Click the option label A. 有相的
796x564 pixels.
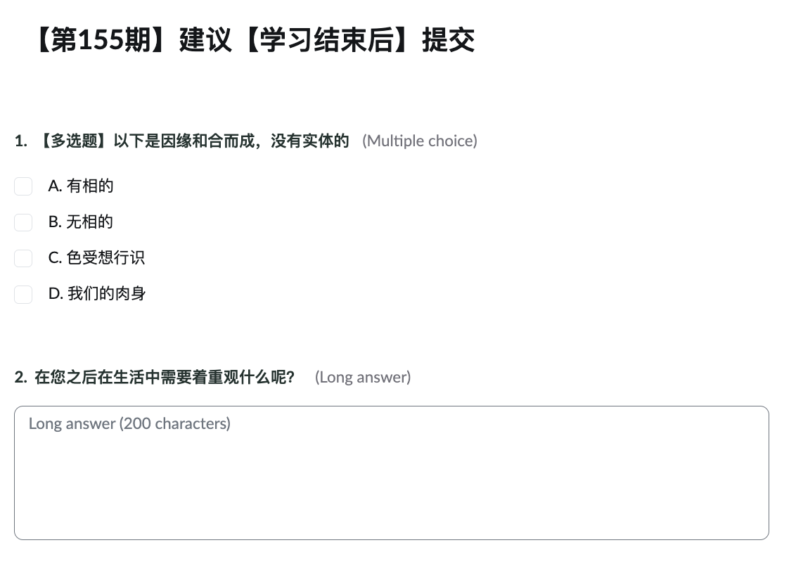[x=81, y=186]
